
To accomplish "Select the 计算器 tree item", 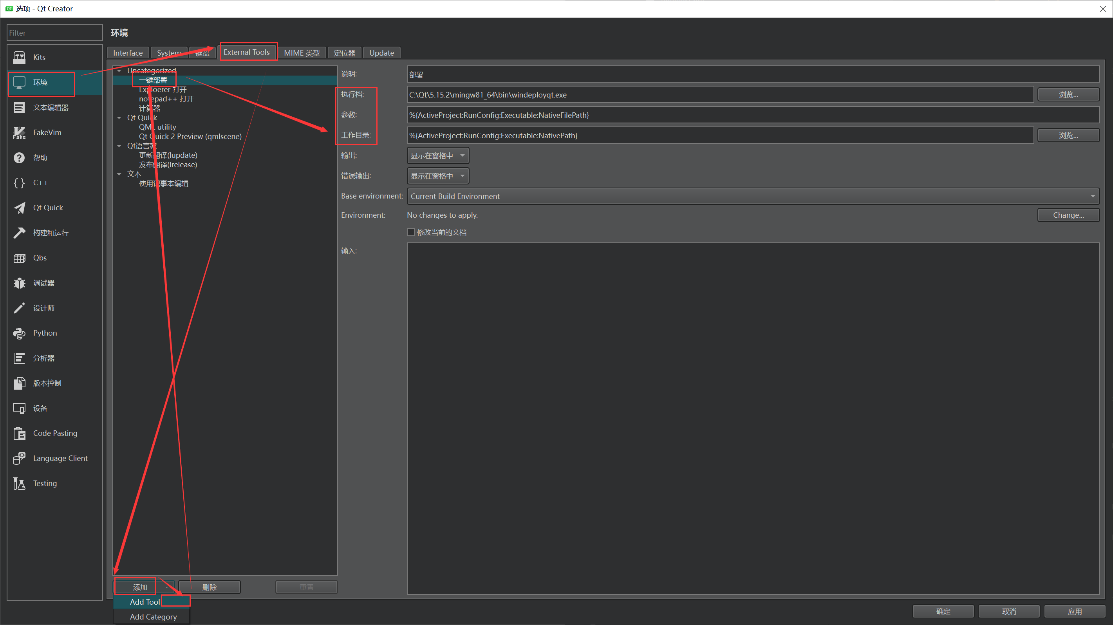I will [150, 108].
